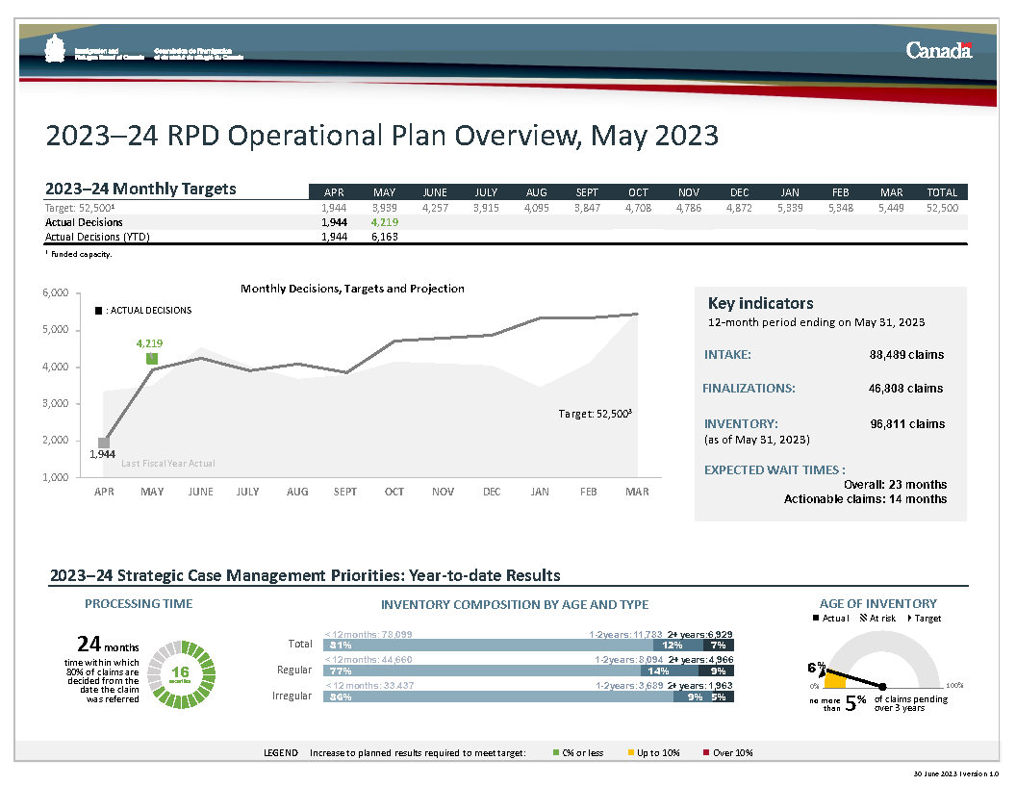
Task: Click the Canada wordmark logo
Action: pyautogui.click(x=938, y=51)
